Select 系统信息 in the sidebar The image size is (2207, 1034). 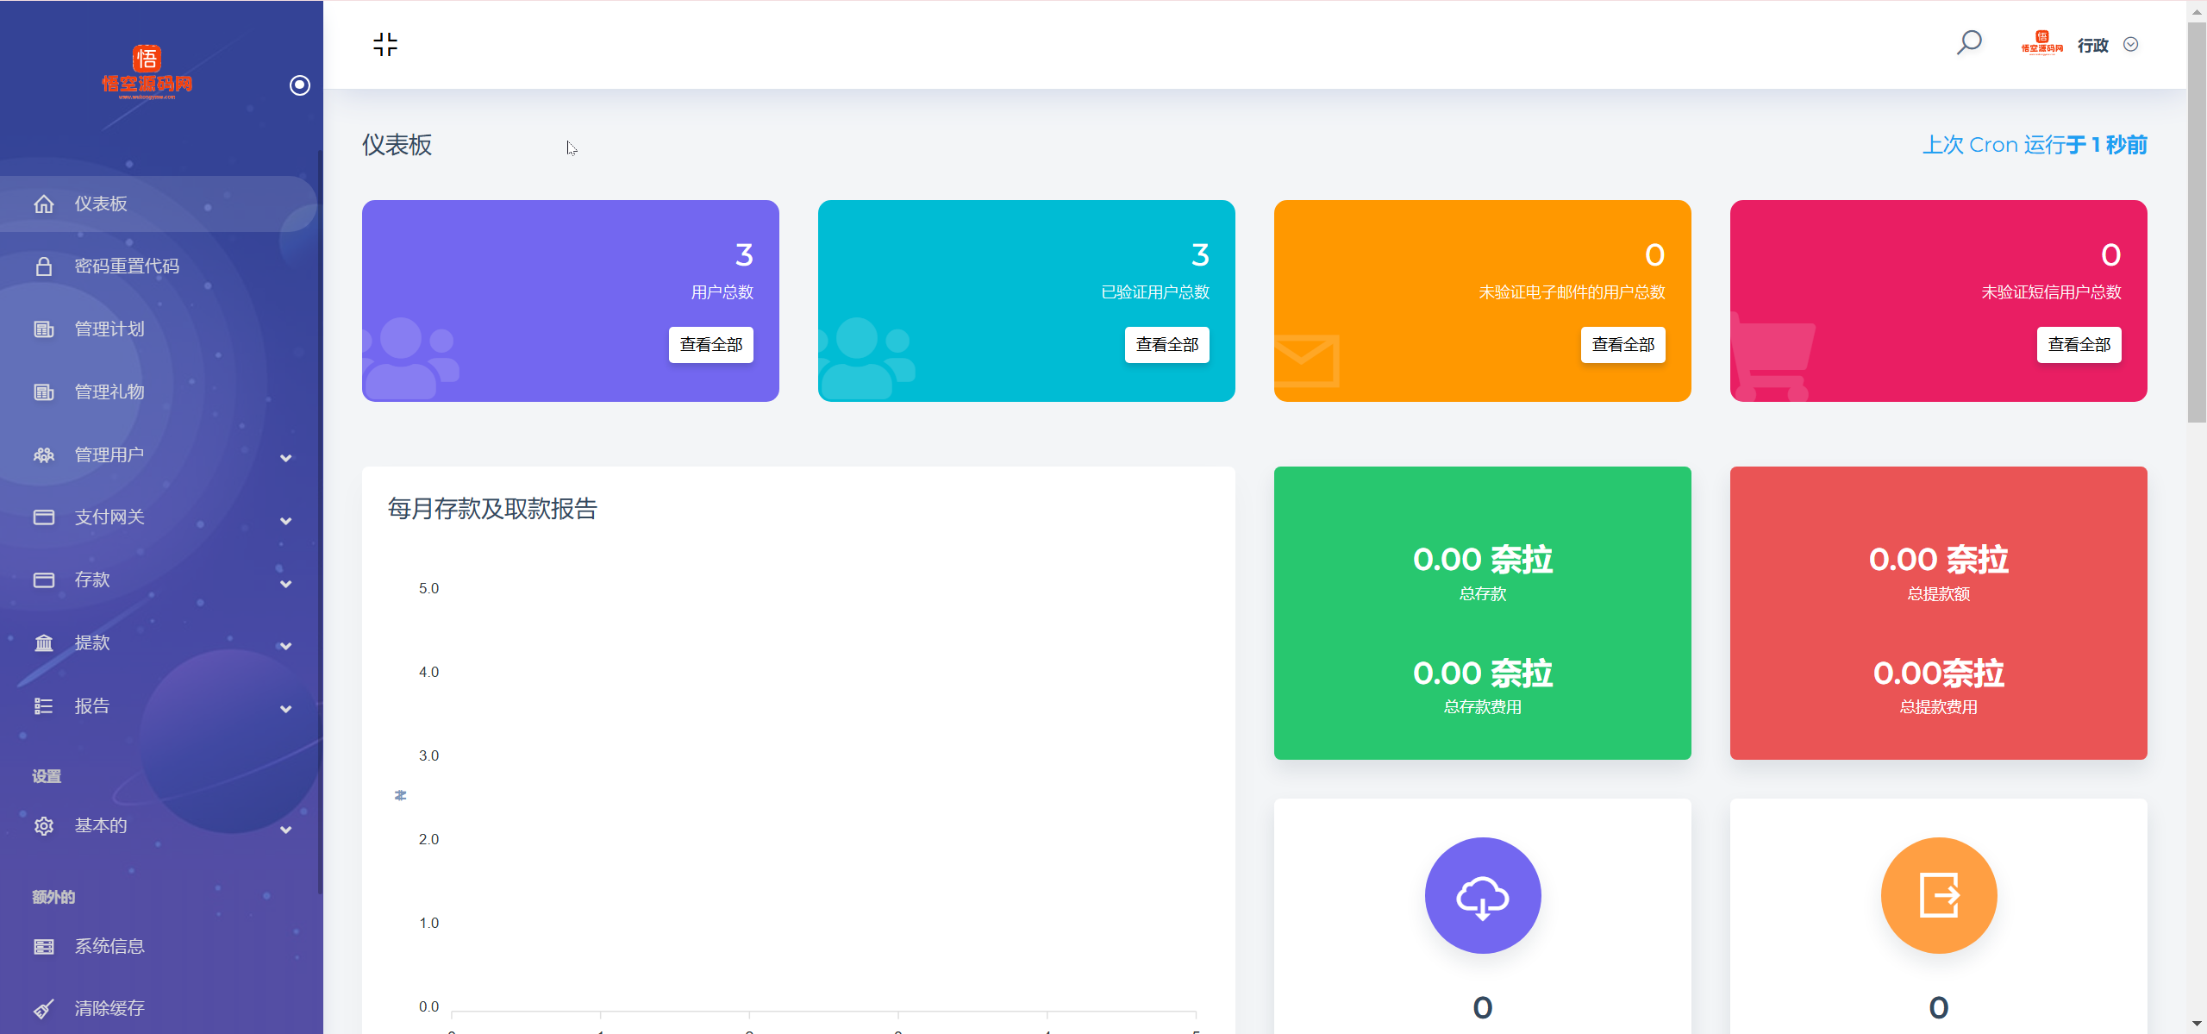[159, 947]
